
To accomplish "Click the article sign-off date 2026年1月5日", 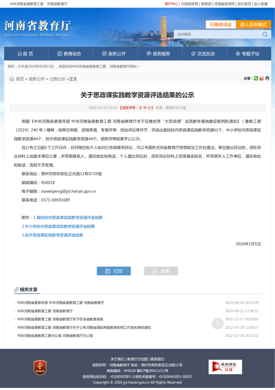I will pos(248,244).
